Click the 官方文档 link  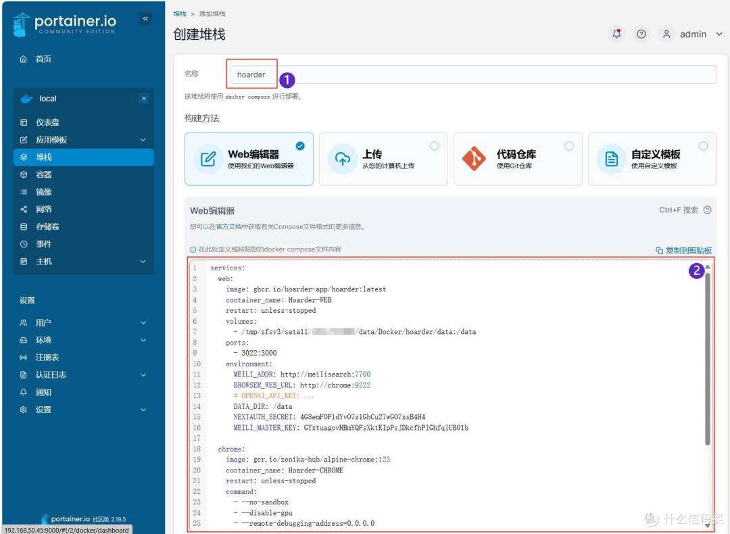pyautogui.click(x=229, y=226)
